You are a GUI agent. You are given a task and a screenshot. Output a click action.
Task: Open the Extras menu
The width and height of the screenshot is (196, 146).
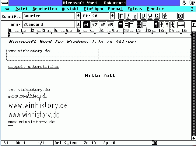point(135,9)
